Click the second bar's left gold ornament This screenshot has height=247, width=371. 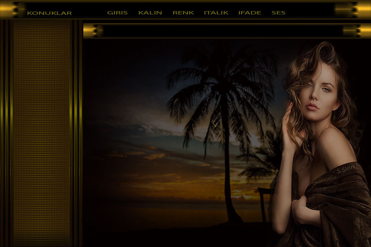(x=94, y=30)
